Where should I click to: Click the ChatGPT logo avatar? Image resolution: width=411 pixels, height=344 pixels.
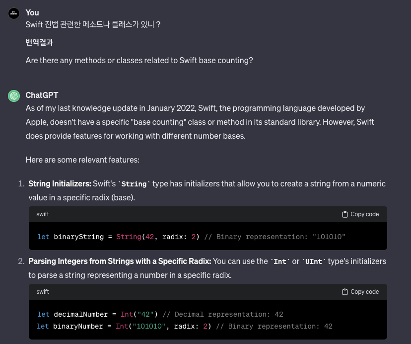point(14,96)
